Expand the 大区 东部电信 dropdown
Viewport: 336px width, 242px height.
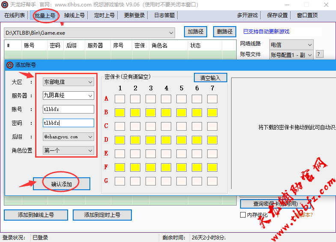[x=68, y=82]
